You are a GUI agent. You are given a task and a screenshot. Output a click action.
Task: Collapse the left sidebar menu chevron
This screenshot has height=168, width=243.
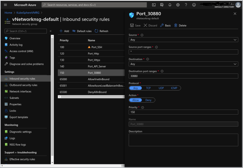[x=51, y=31]
